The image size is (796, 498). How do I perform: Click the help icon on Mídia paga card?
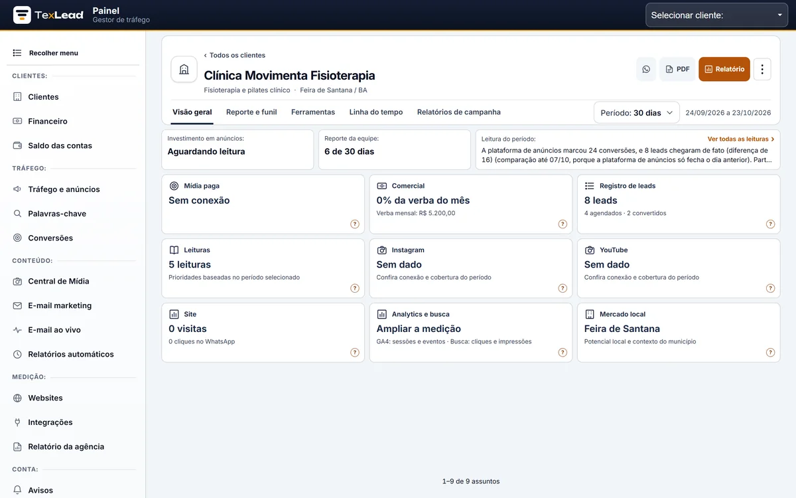(355, 224)
